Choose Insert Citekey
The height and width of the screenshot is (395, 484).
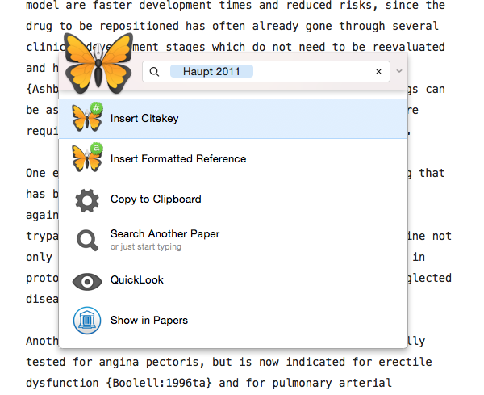(x=233, y=119)
